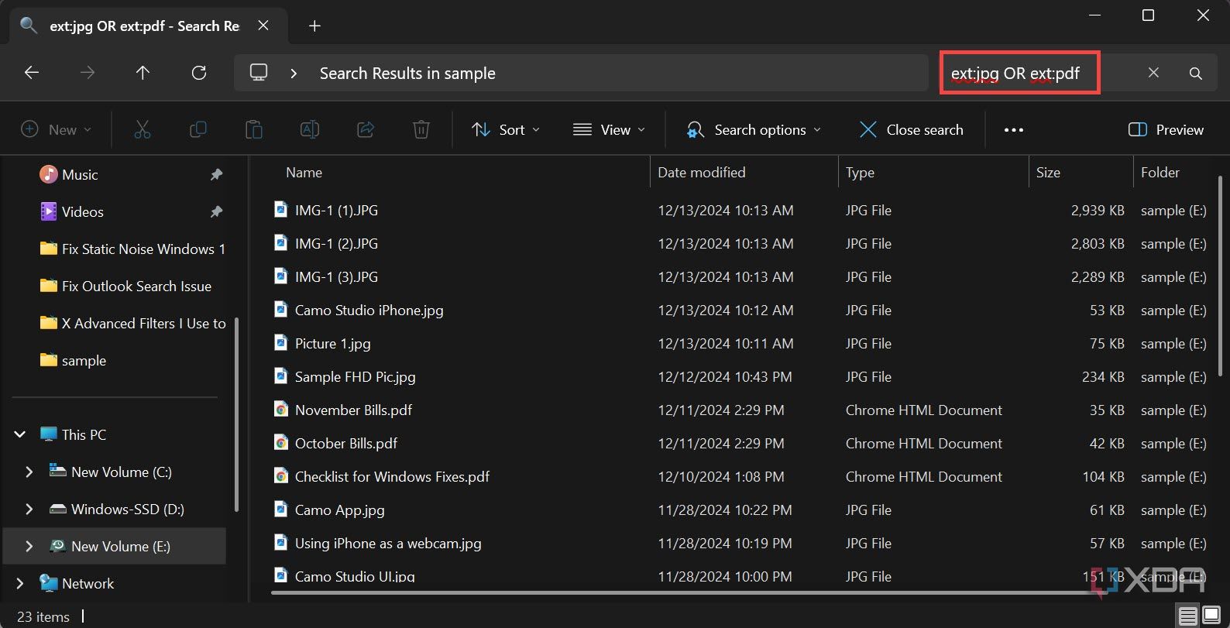
Task: Open the View dropdown
Action: click(x=609, y=129)
